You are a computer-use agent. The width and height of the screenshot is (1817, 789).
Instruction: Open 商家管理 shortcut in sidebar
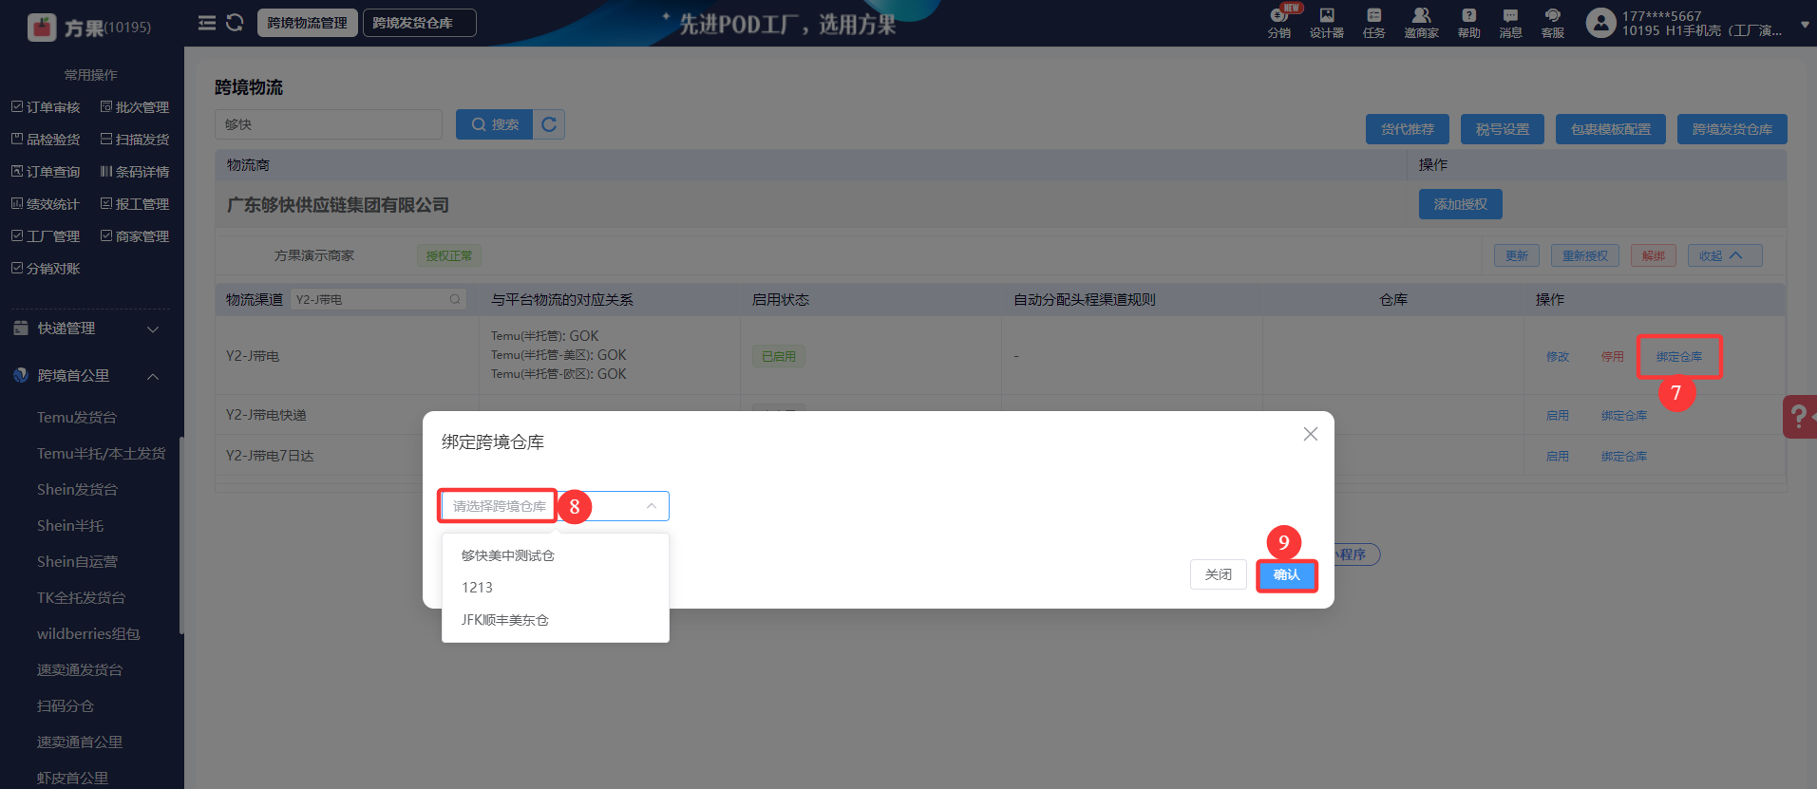click(135, 236)
